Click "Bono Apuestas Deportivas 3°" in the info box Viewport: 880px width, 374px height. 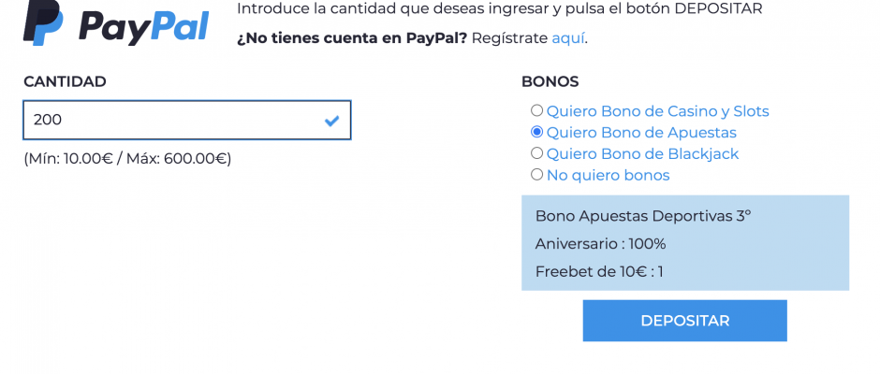click(643, 216)
